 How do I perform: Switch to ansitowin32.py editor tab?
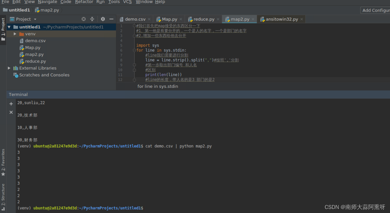point(282,19)
